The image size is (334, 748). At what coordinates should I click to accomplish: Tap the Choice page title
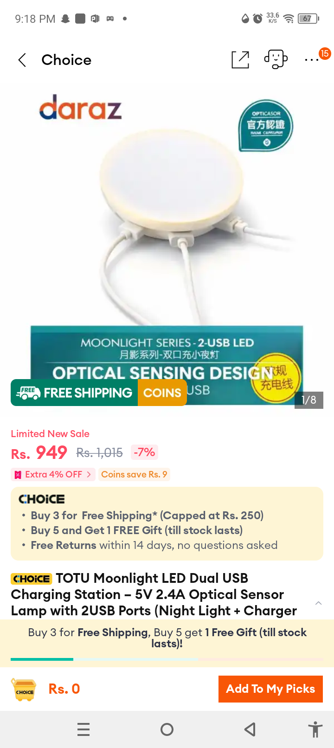point(66,60)
